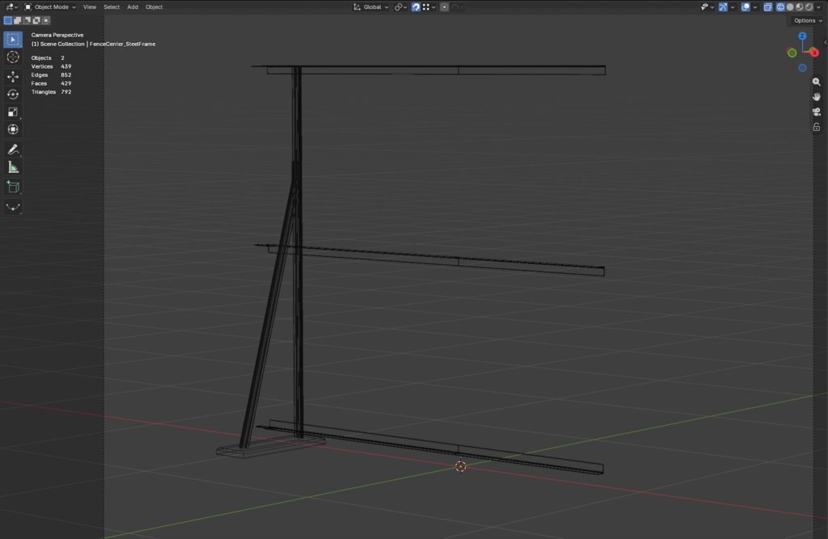Open the Add menu

[x=133, y=6]
